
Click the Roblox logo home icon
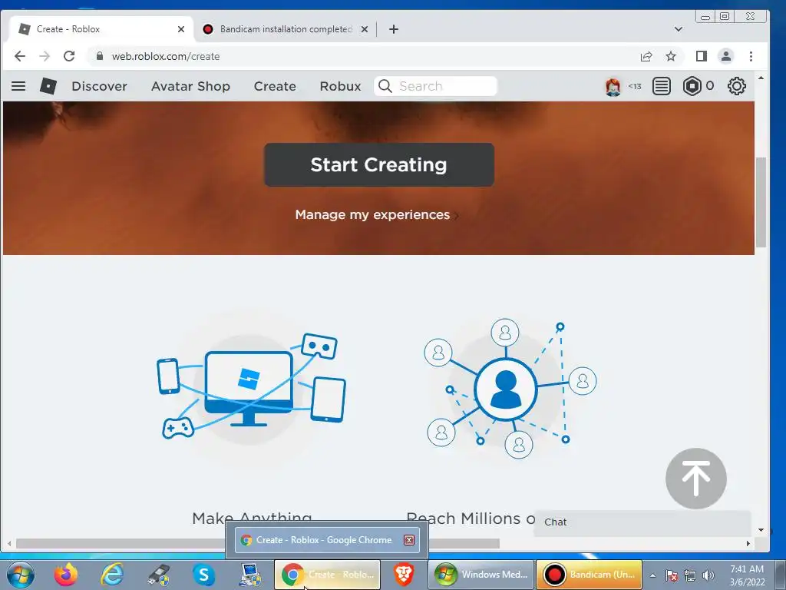[x=48, y=86]
